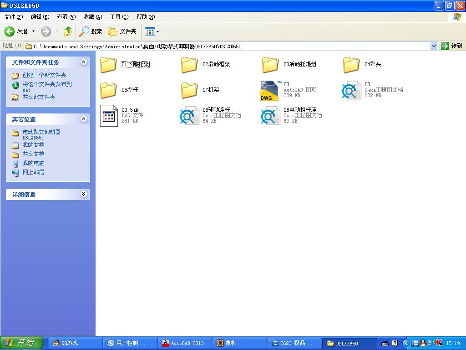Open the 08电动推杆座 Caxa document

[x=269, y=115]
